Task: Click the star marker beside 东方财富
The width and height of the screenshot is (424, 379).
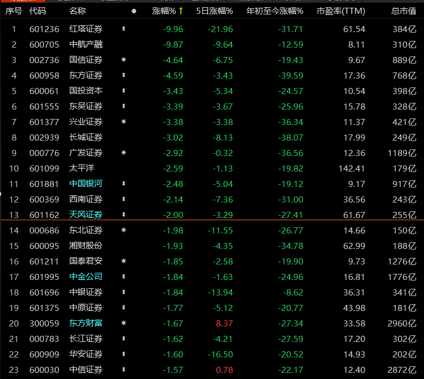Action: tap(123, 323)
